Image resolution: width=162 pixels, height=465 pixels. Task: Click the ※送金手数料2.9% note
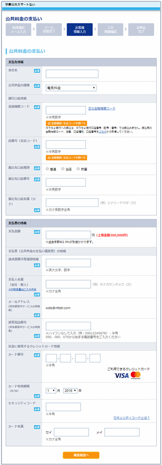[70, 242]
